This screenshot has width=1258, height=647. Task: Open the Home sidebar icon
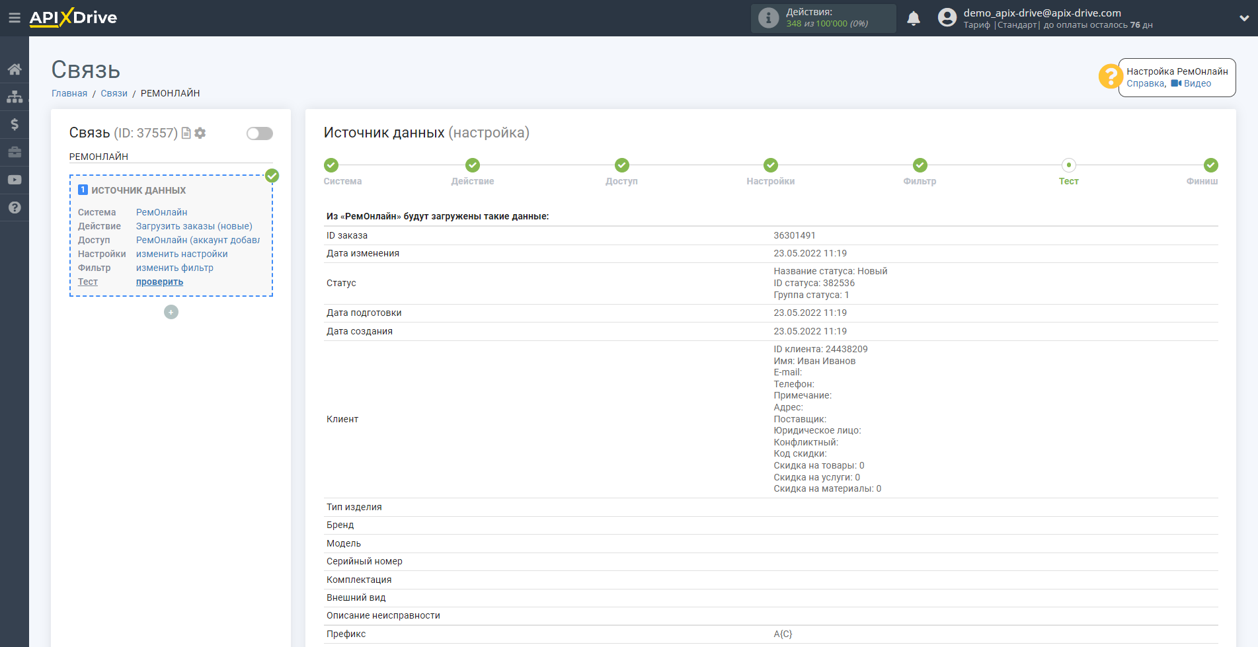pos(15,69)
